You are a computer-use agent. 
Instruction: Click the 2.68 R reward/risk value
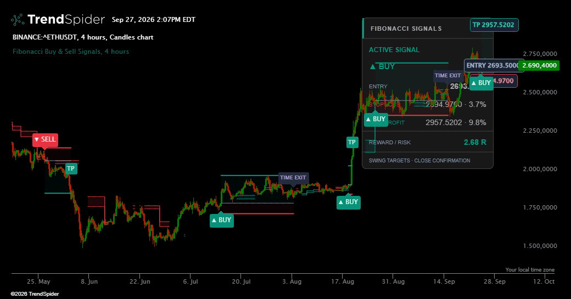(475, 142)
